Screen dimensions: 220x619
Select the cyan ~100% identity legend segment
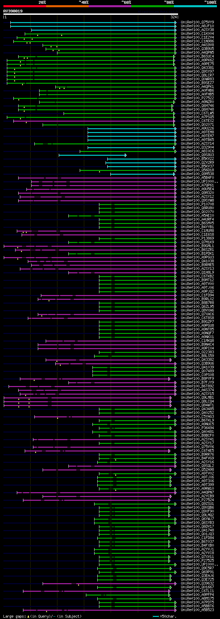195,6
